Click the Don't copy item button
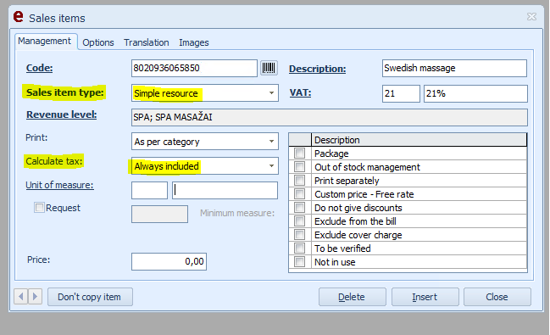The height and width of the screenshot is (335, 550). pyautogui.click(x=90, y=297)
